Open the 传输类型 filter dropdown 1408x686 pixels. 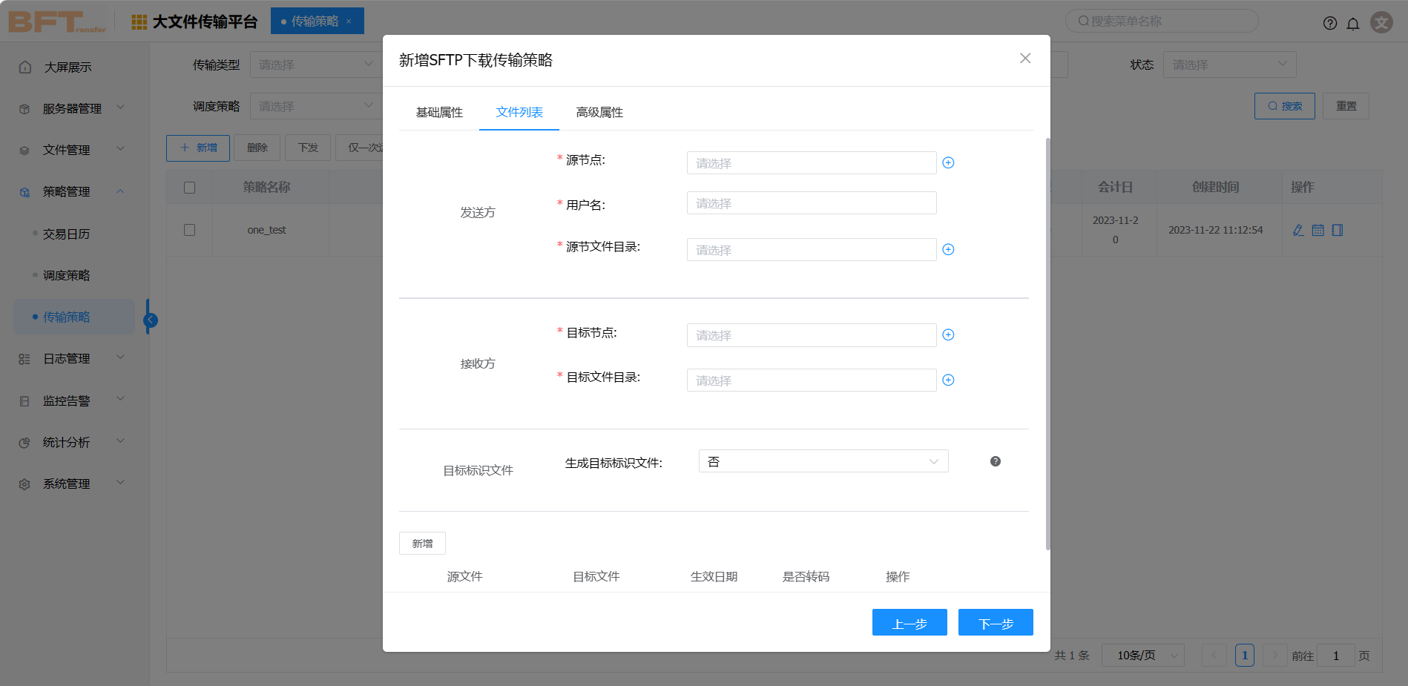(x=316, y=65)
